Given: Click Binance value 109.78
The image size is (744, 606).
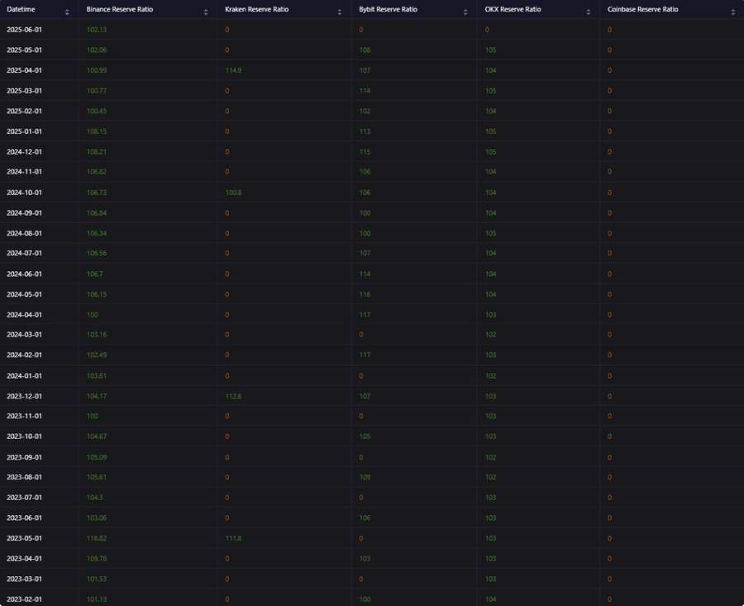Looking at the screenshot, I should (x=97, y=559).
